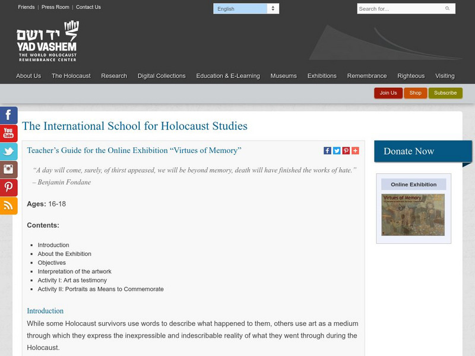Click the Press Room link

55,7
